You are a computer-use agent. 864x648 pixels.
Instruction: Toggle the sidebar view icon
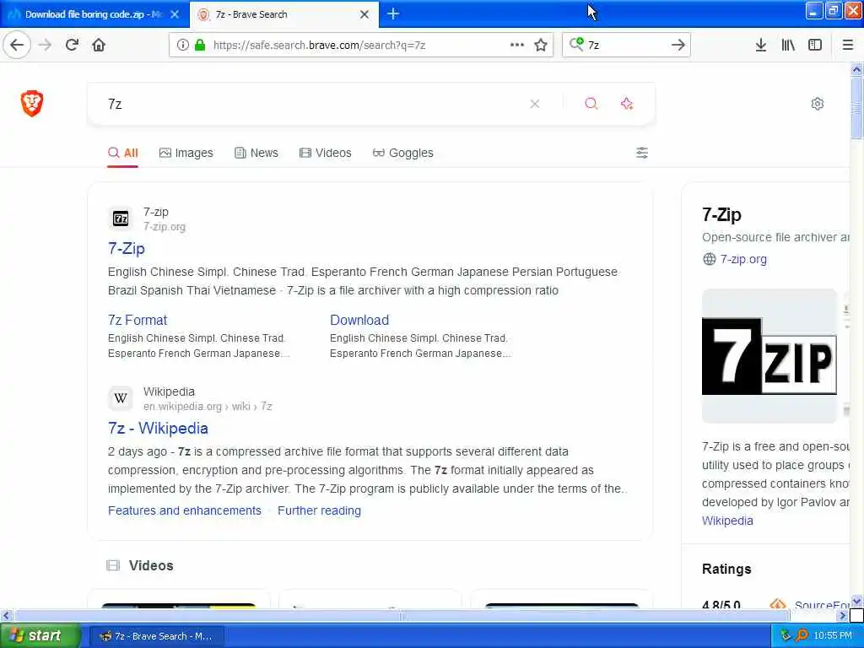815,45
